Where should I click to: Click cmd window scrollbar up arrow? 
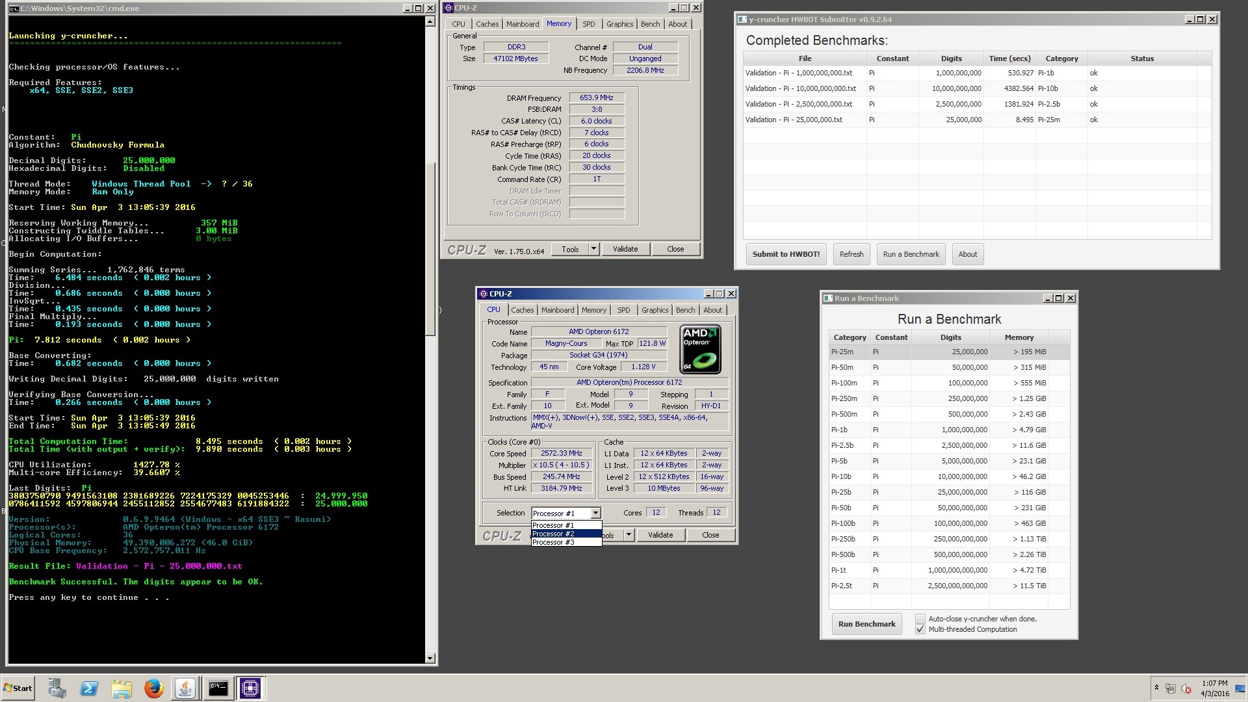pos(430,21)
